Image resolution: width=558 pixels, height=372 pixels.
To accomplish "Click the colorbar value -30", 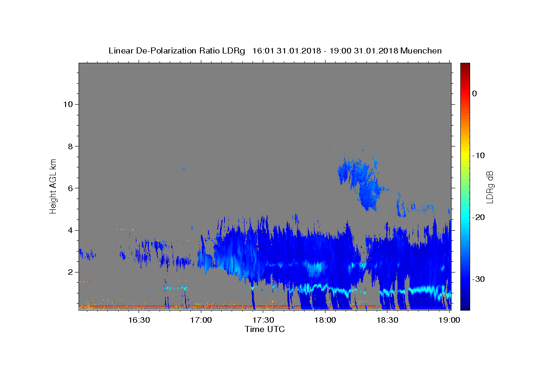I will pos(479,279).
